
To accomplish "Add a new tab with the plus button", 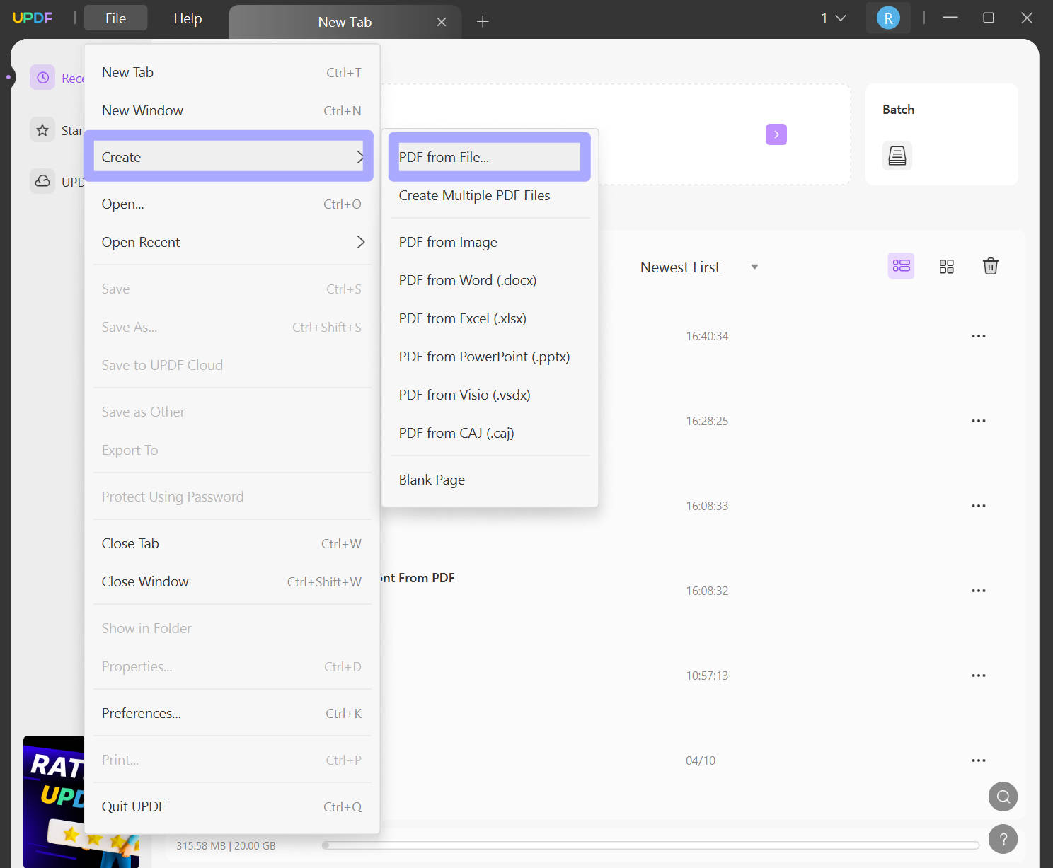I will tap(482, 21).
